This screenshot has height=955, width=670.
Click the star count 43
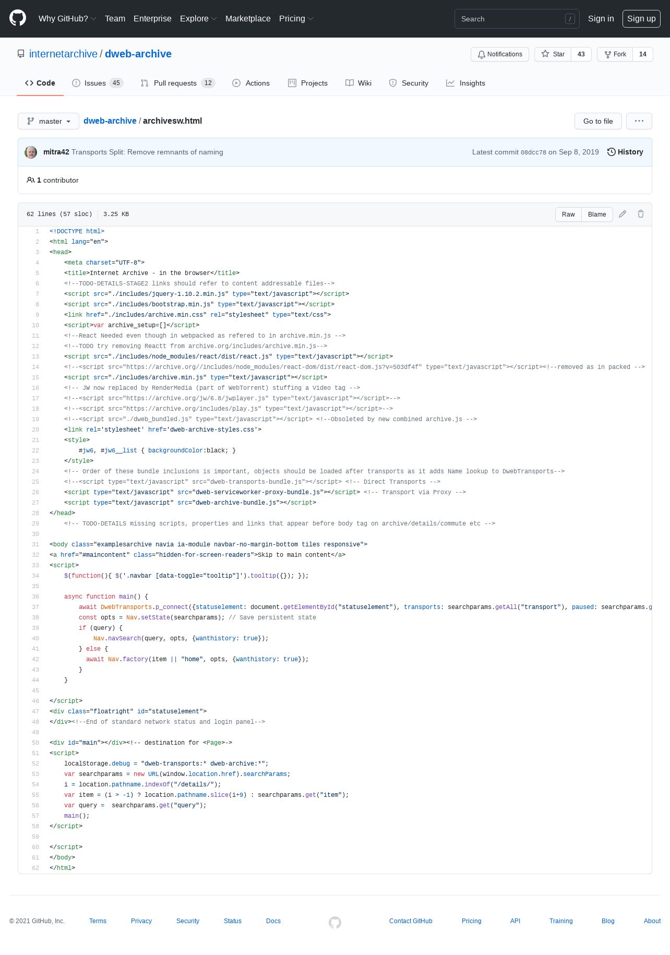pos(581,54)
